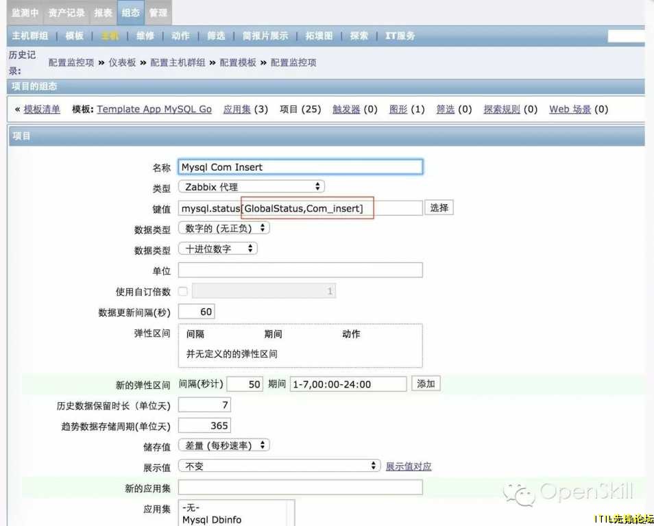Click the 间隔(秒计) field showing 50

pos(245,384)
